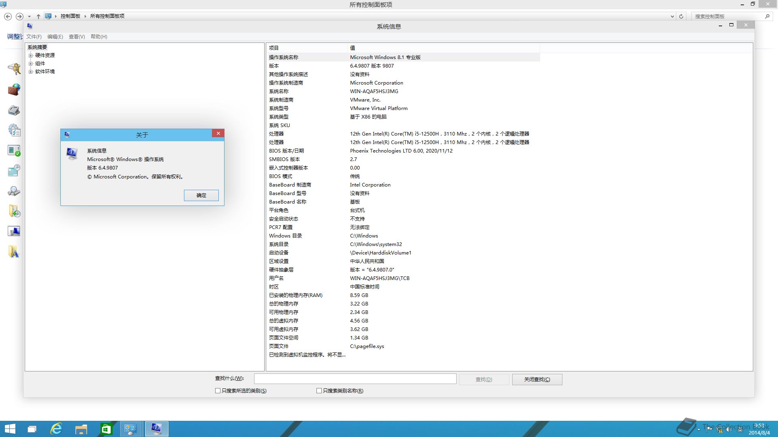Open the gear with checklist icon in Control Panel
The height and width of the screenshot is (437, 778).
[x=14, y=130]
